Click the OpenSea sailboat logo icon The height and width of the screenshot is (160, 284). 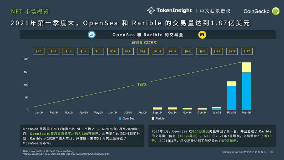coord(92,35)
